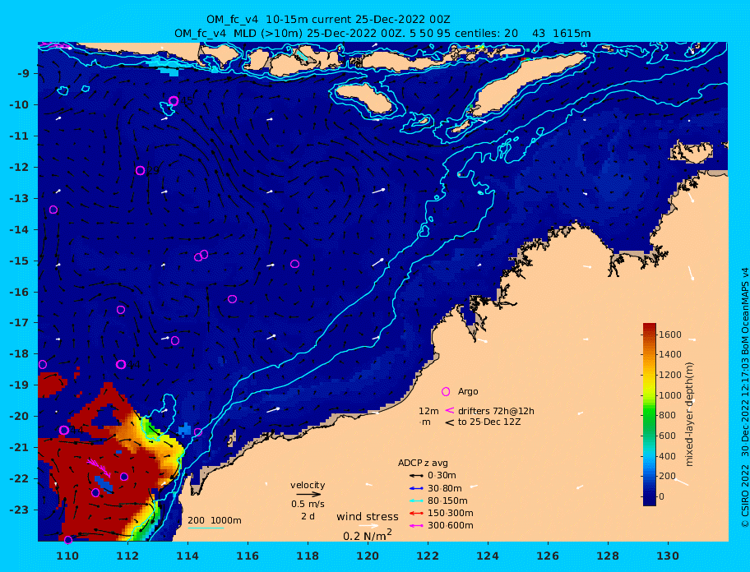Click the 'Argo' legend label
The image size is (750, 572).
(468, 391)
